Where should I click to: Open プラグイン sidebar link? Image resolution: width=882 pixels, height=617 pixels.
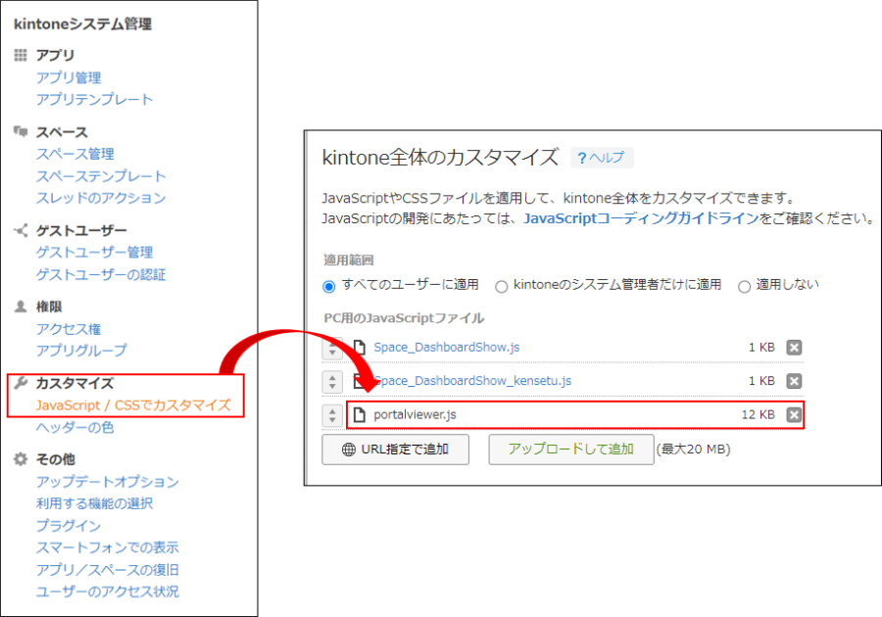(69, 525)
